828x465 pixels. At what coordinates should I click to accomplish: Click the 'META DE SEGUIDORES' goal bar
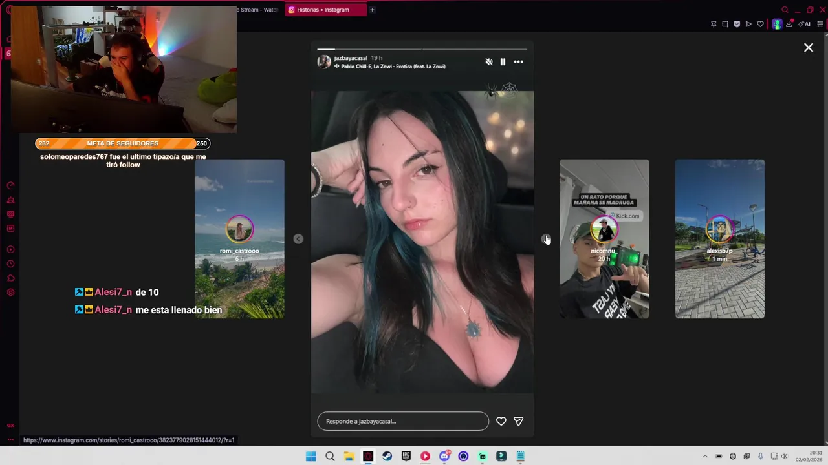(x=123, y=143)
